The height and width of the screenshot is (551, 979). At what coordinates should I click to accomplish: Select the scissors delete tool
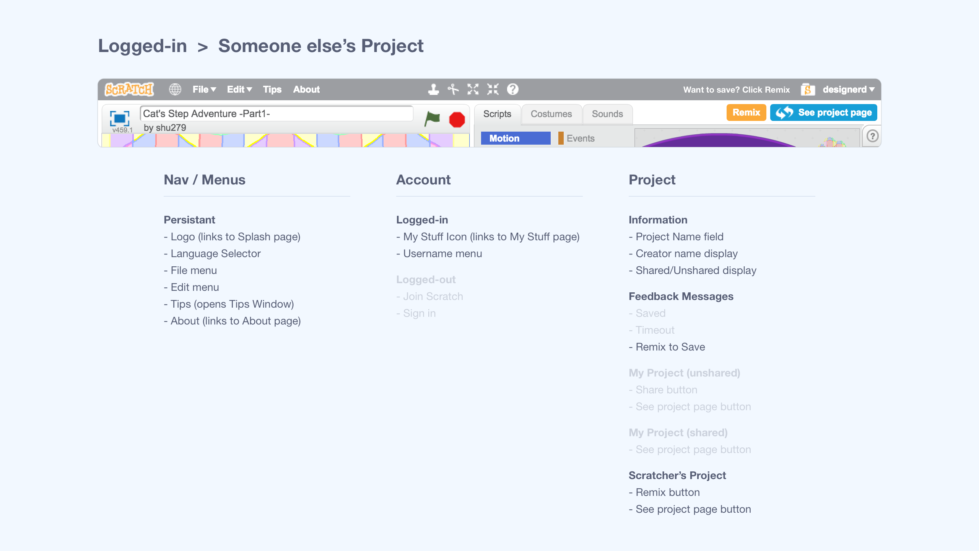pos(453,89)
